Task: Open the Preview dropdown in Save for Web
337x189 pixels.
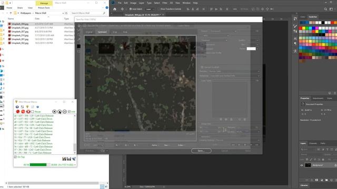Action: (x=234, y=71)
